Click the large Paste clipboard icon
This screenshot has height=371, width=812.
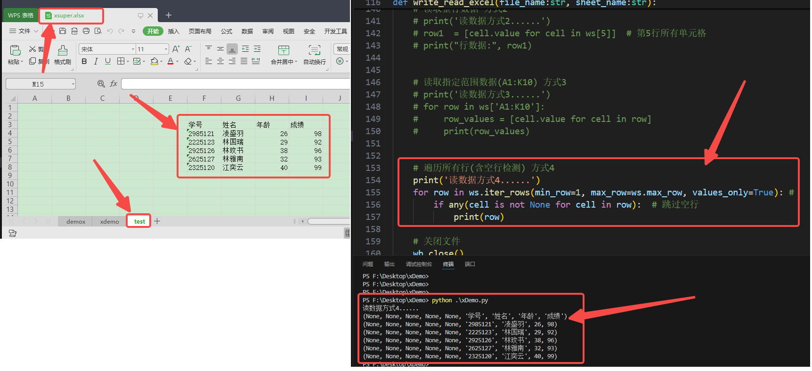click(x=15, y=50)
